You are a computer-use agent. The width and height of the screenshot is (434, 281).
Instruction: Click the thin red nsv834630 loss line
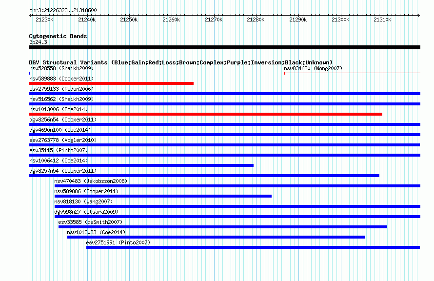click(353, 73)
